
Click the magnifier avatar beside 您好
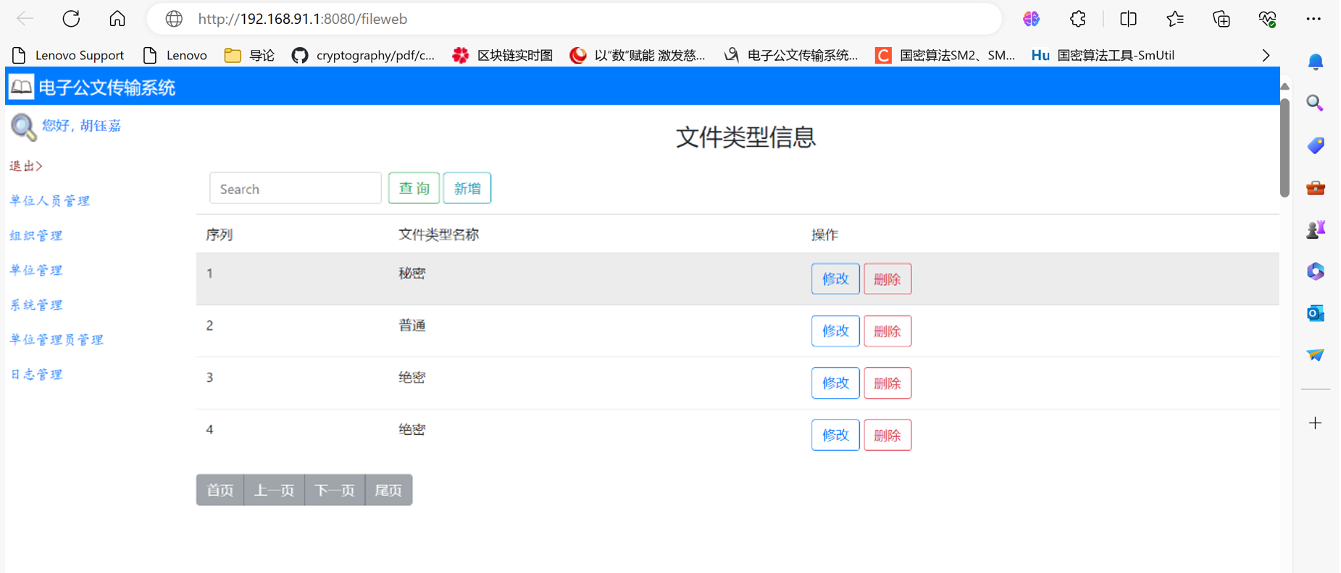pyautogui.click(x=23, y=127)
